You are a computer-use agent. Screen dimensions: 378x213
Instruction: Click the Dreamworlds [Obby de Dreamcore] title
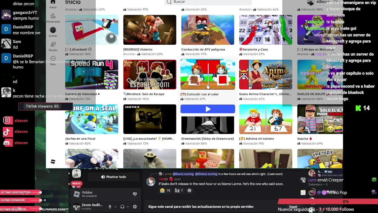(x=207, y=139)
